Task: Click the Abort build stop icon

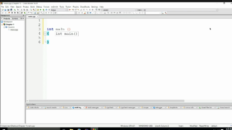Action: (x=49, y=10)
